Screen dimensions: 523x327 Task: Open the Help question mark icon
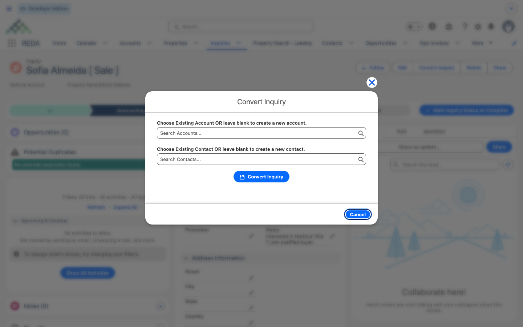coord(465,27)
